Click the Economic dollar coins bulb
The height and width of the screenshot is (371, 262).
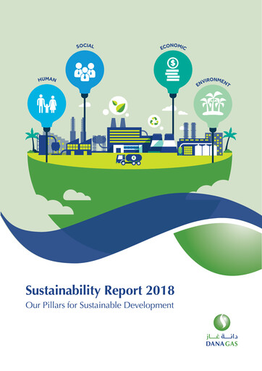pos(173,72)
